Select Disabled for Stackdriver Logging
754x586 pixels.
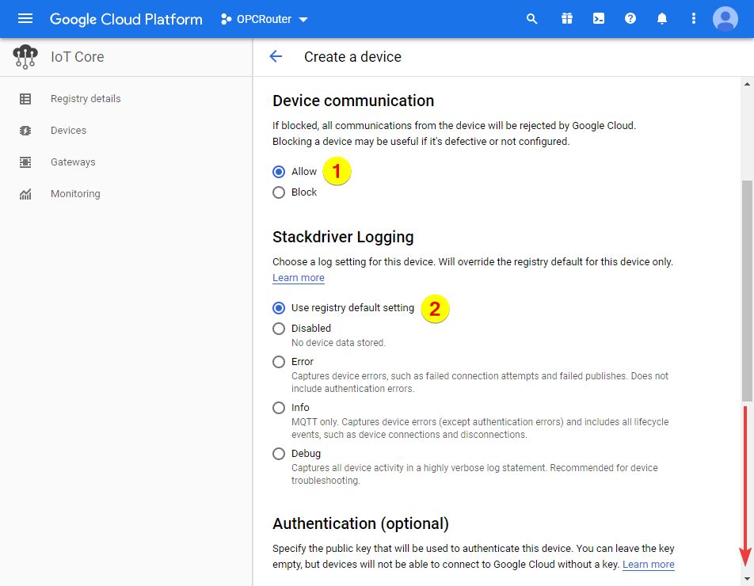coord(278,328)
